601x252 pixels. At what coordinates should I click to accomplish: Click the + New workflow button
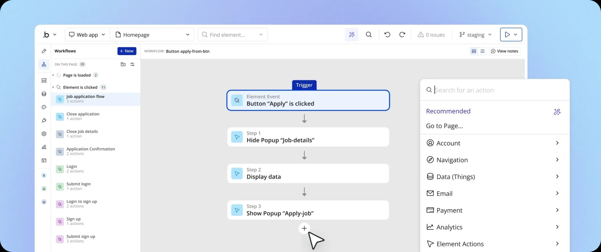[x=127, y=51]
